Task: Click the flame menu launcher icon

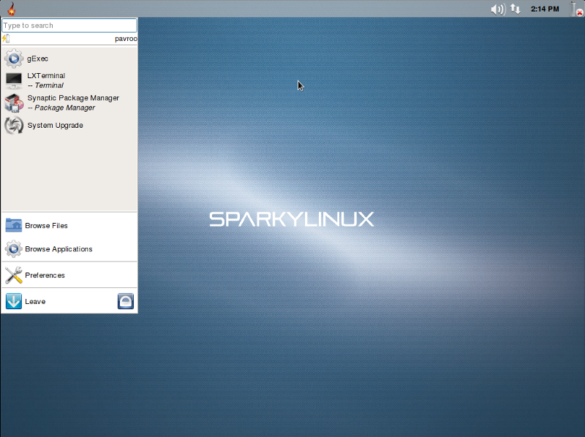Action: tap(12, 9)
